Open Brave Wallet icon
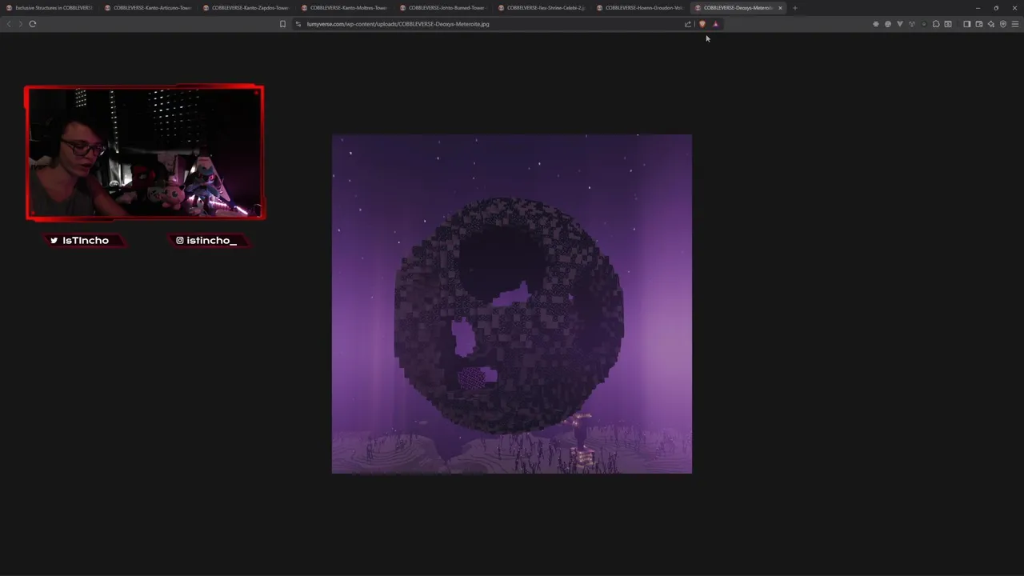This screenshot has height=576, width=1024. pos(978,24)
